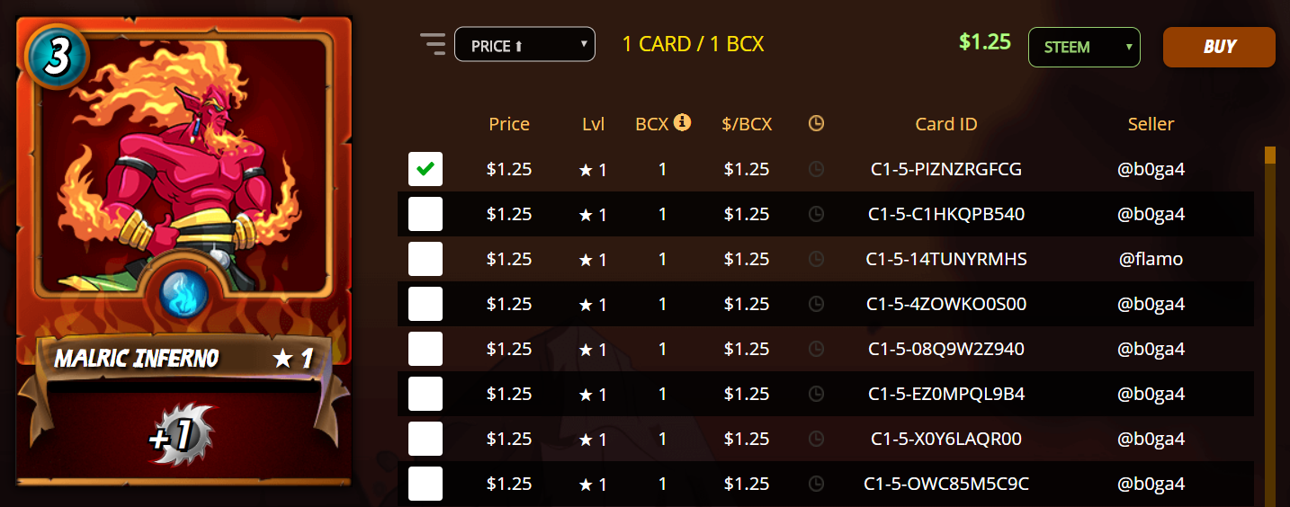Sort listings by the Price column header
Viewport: 1290px width, 507px height.
pyautogui.click(x=509, y=124)
